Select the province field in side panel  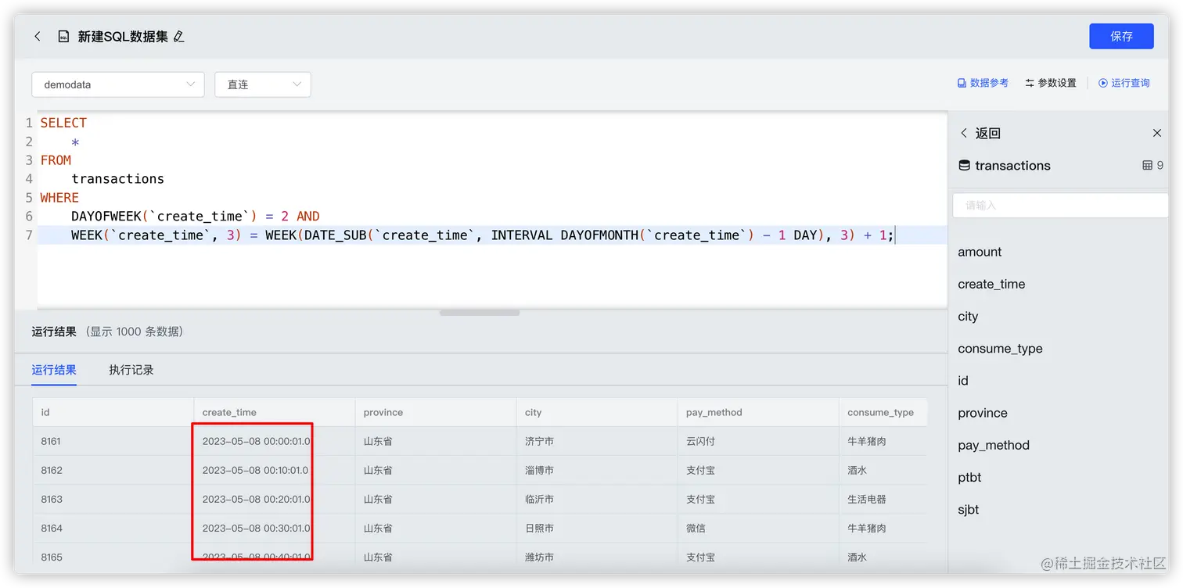pyautogui.click(x=983, y=413)
